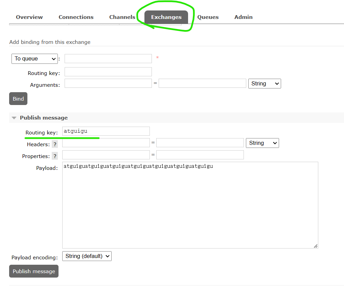Image resolution: width=344 pixels, height=286 pixels.
Task: Click the Properties value field
Action: (x=200, y=155)
